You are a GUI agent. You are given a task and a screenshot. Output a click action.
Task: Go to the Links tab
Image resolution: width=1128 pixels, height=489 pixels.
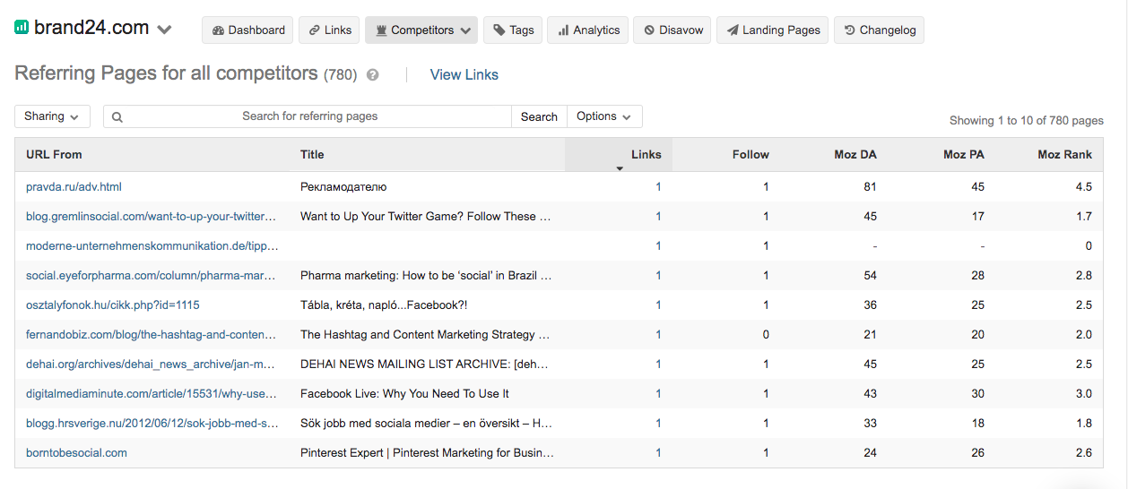coord(329,30)
